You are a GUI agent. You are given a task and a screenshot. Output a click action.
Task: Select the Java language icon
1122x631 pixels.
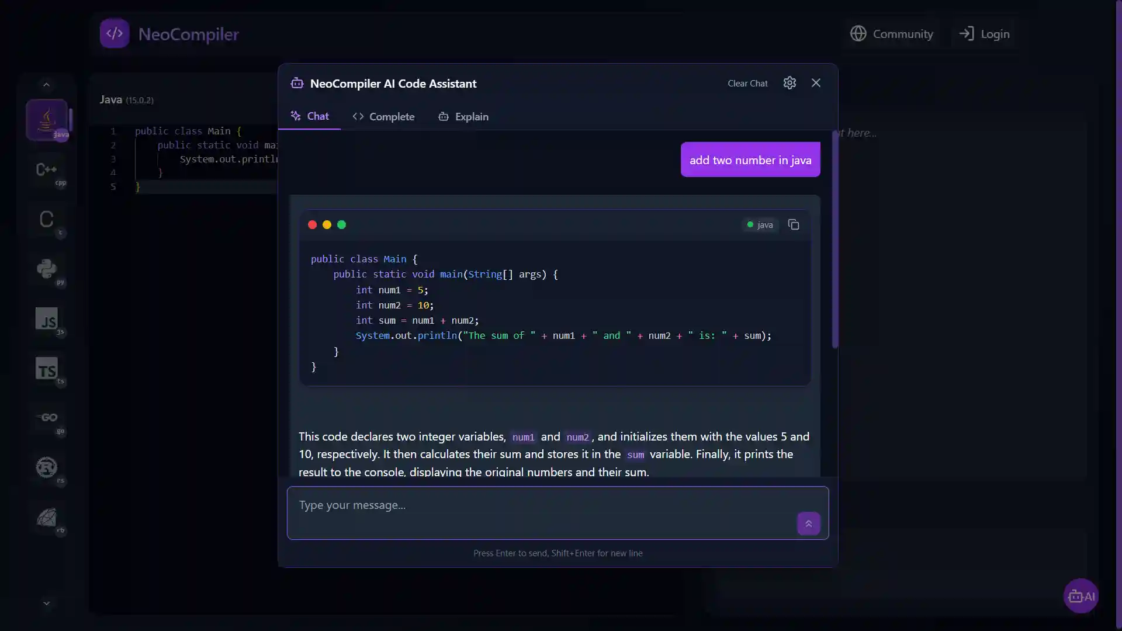coord(47,120)
